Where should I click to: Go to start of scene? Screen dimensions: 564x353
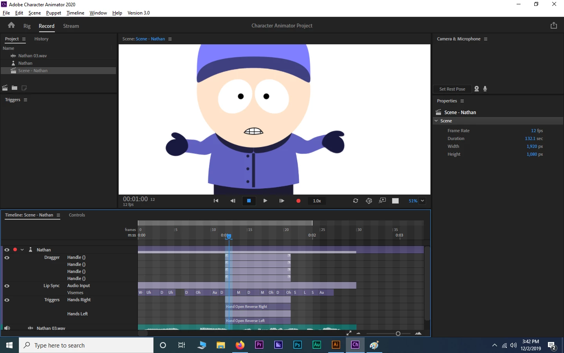pyautogui.click(x=216, y=201)
